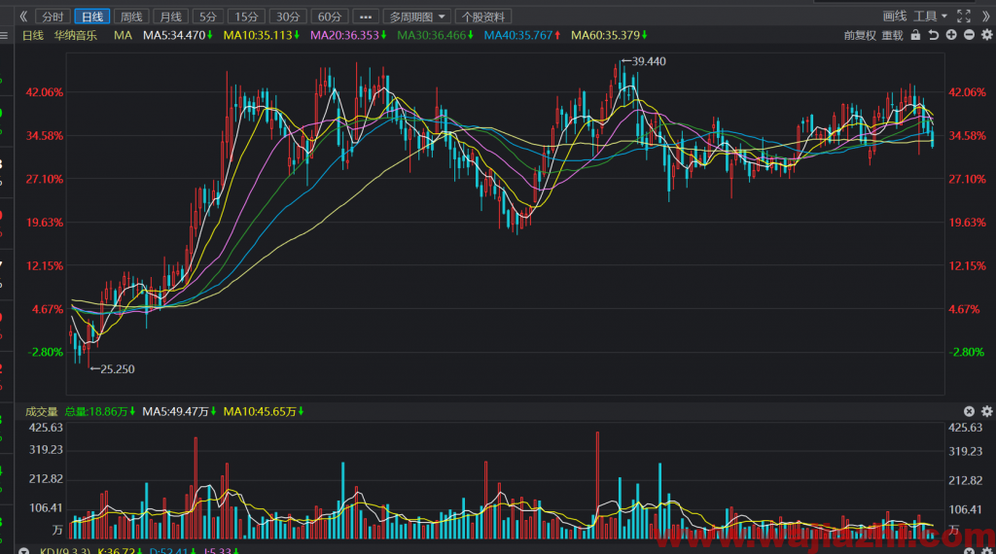The width and height of the screenshot is (996, 554).
Task: Toggle 前复权 price adjustment
Action: point(860,36)
